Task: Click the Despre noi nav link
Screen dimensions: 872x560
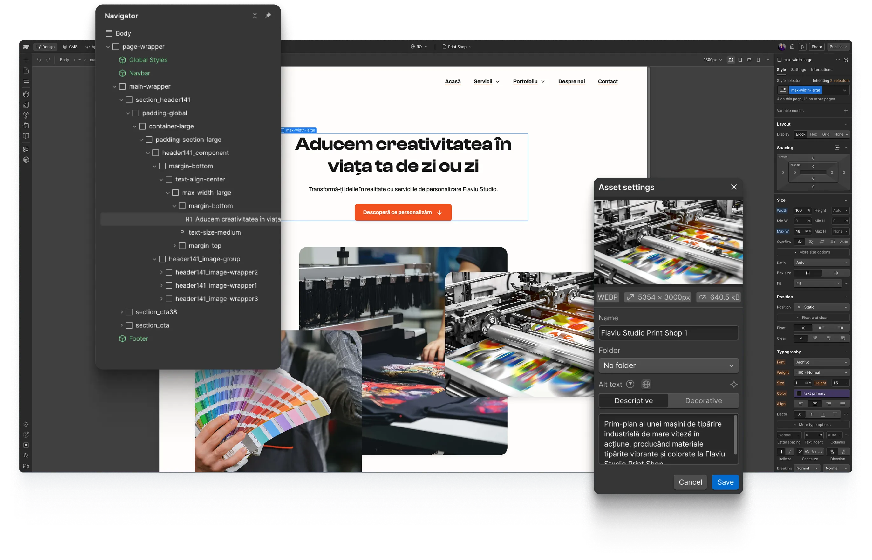Action: [x=571, y=81]
